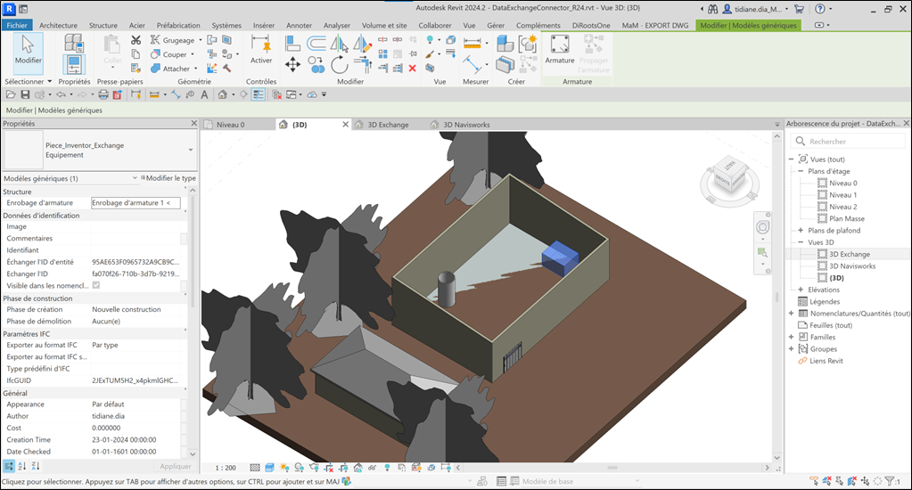Click the viewport vertical scrollbar
912x490 pixels.
[776, 297]
